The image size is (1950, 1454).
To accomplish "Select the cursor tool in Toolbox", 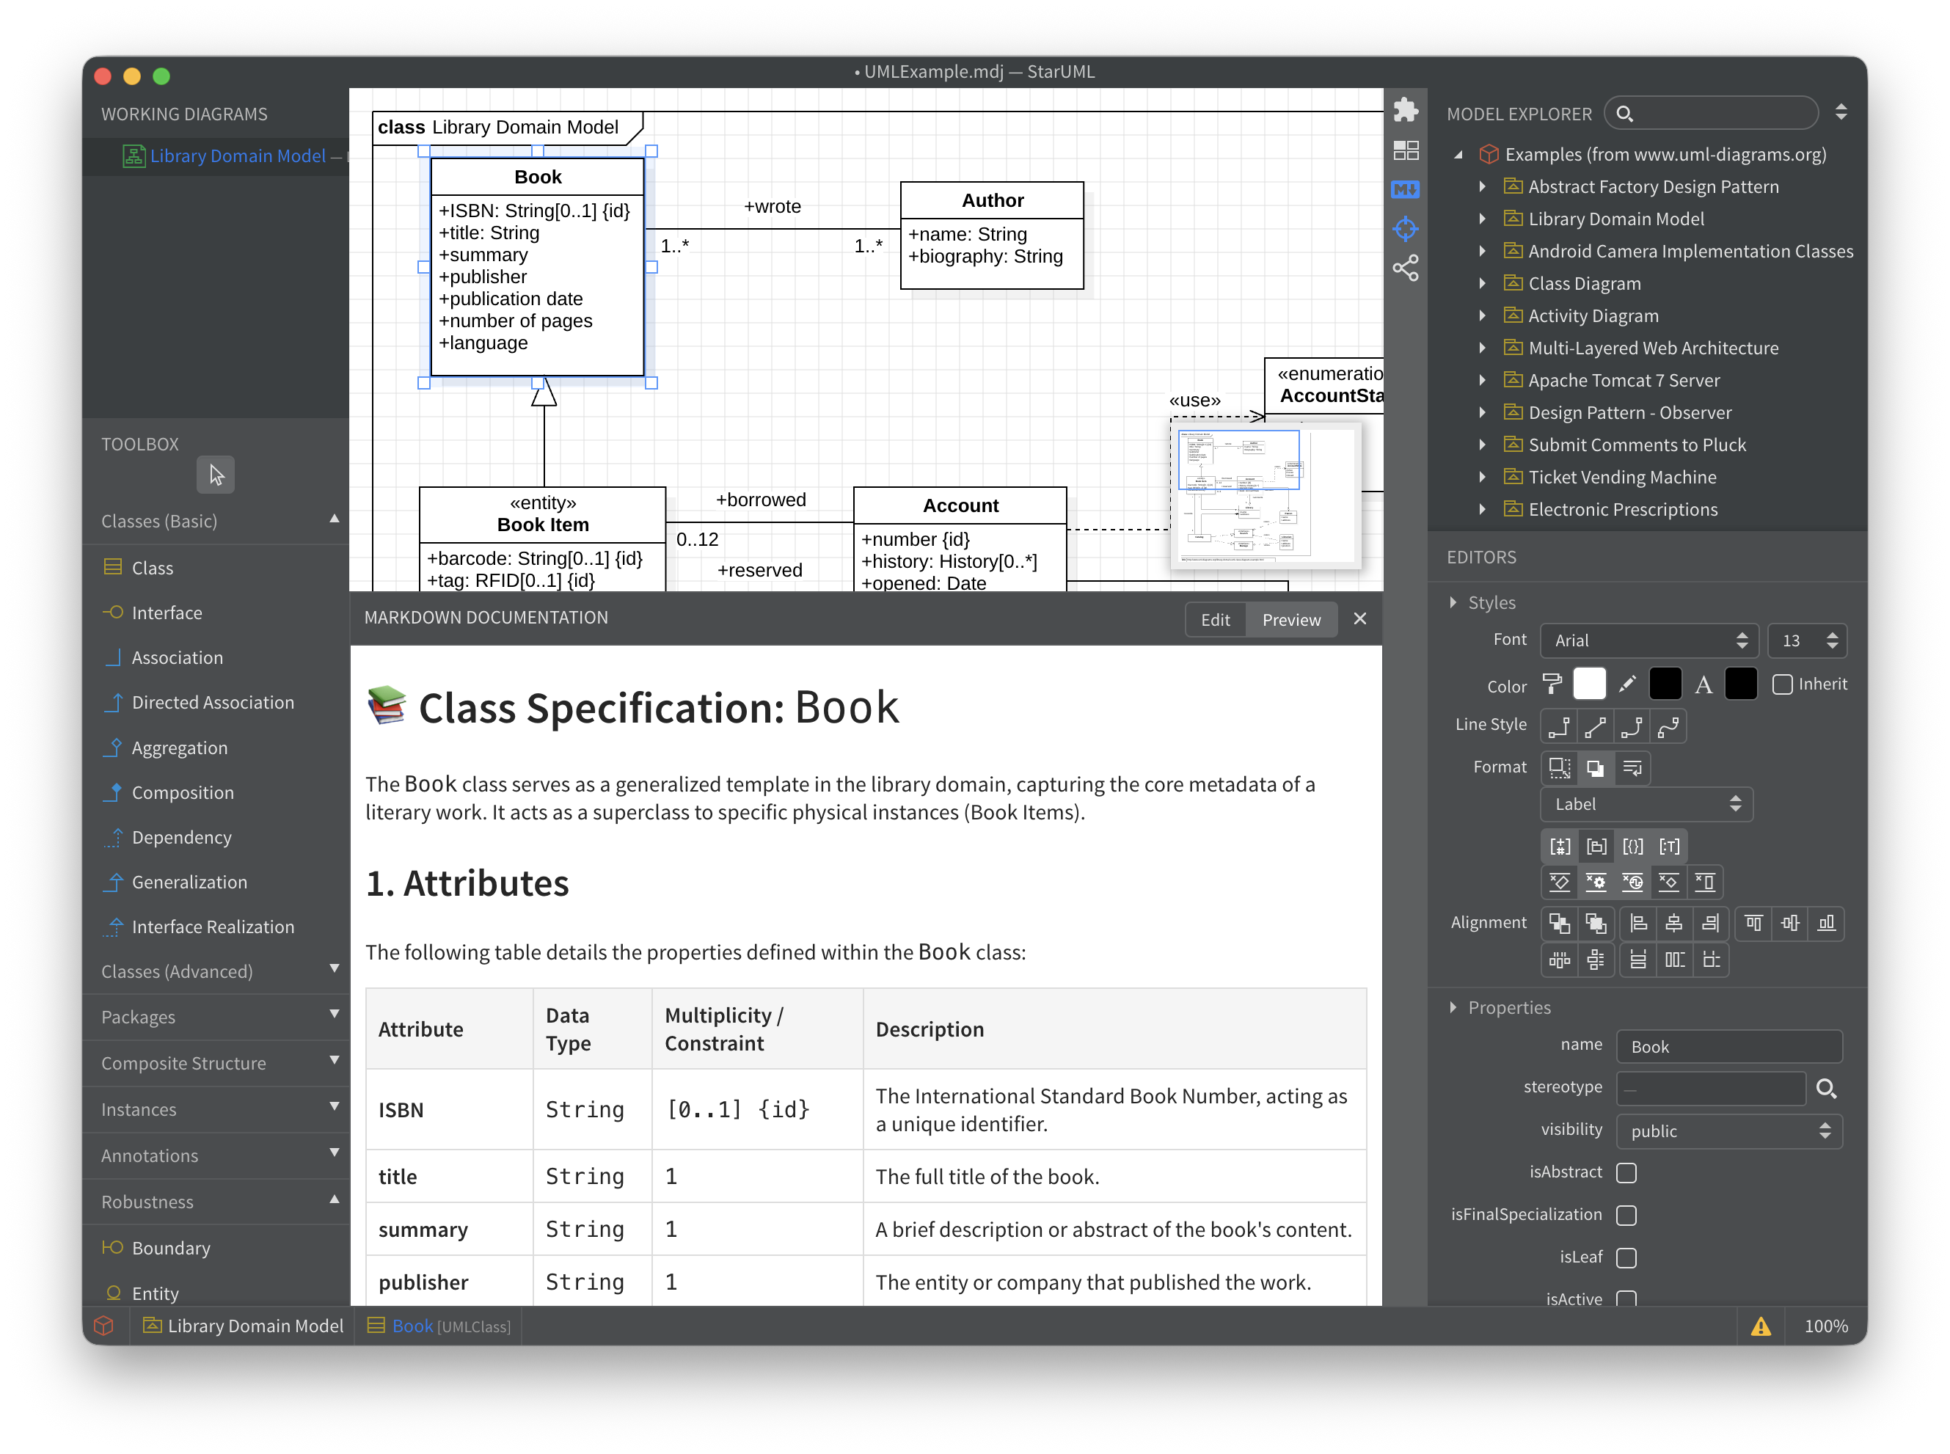I will (x=216, y=475).
